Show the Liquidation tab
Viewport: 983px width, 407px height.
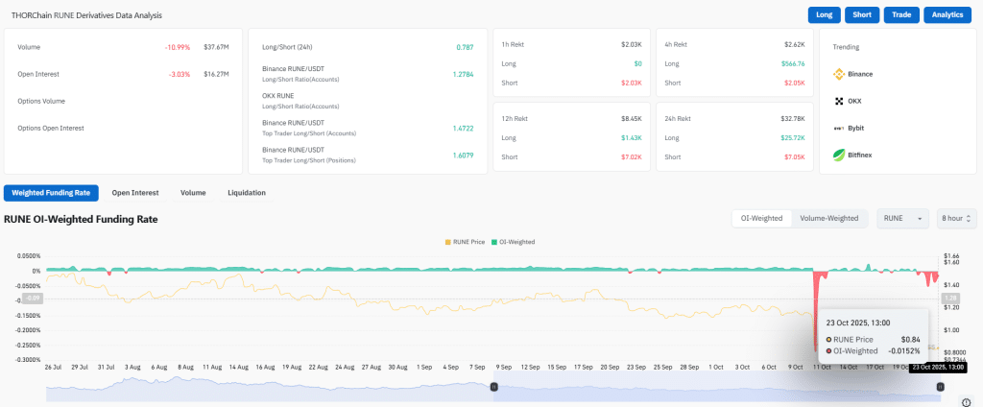(x=247, y=193)
